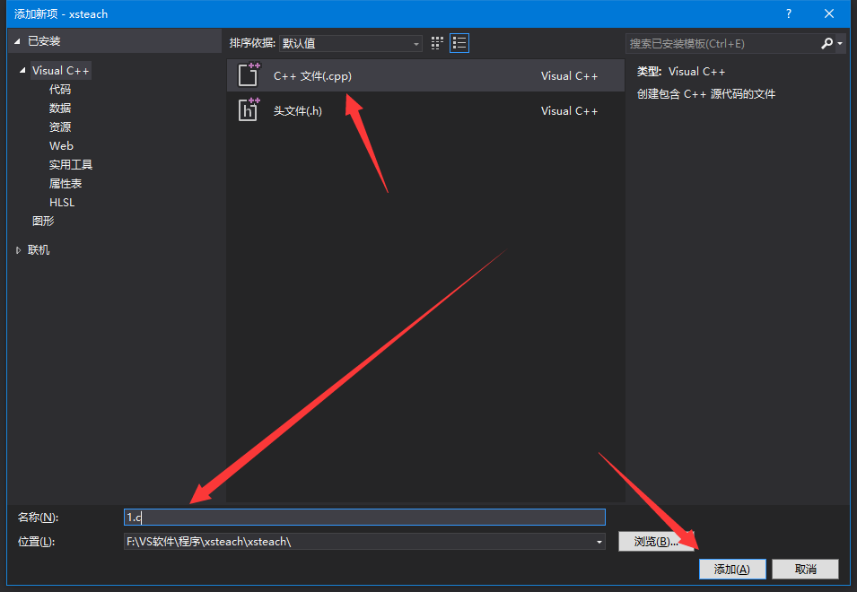
Task: Switch to small icons grid view
Action: click(x=437, y=43)
